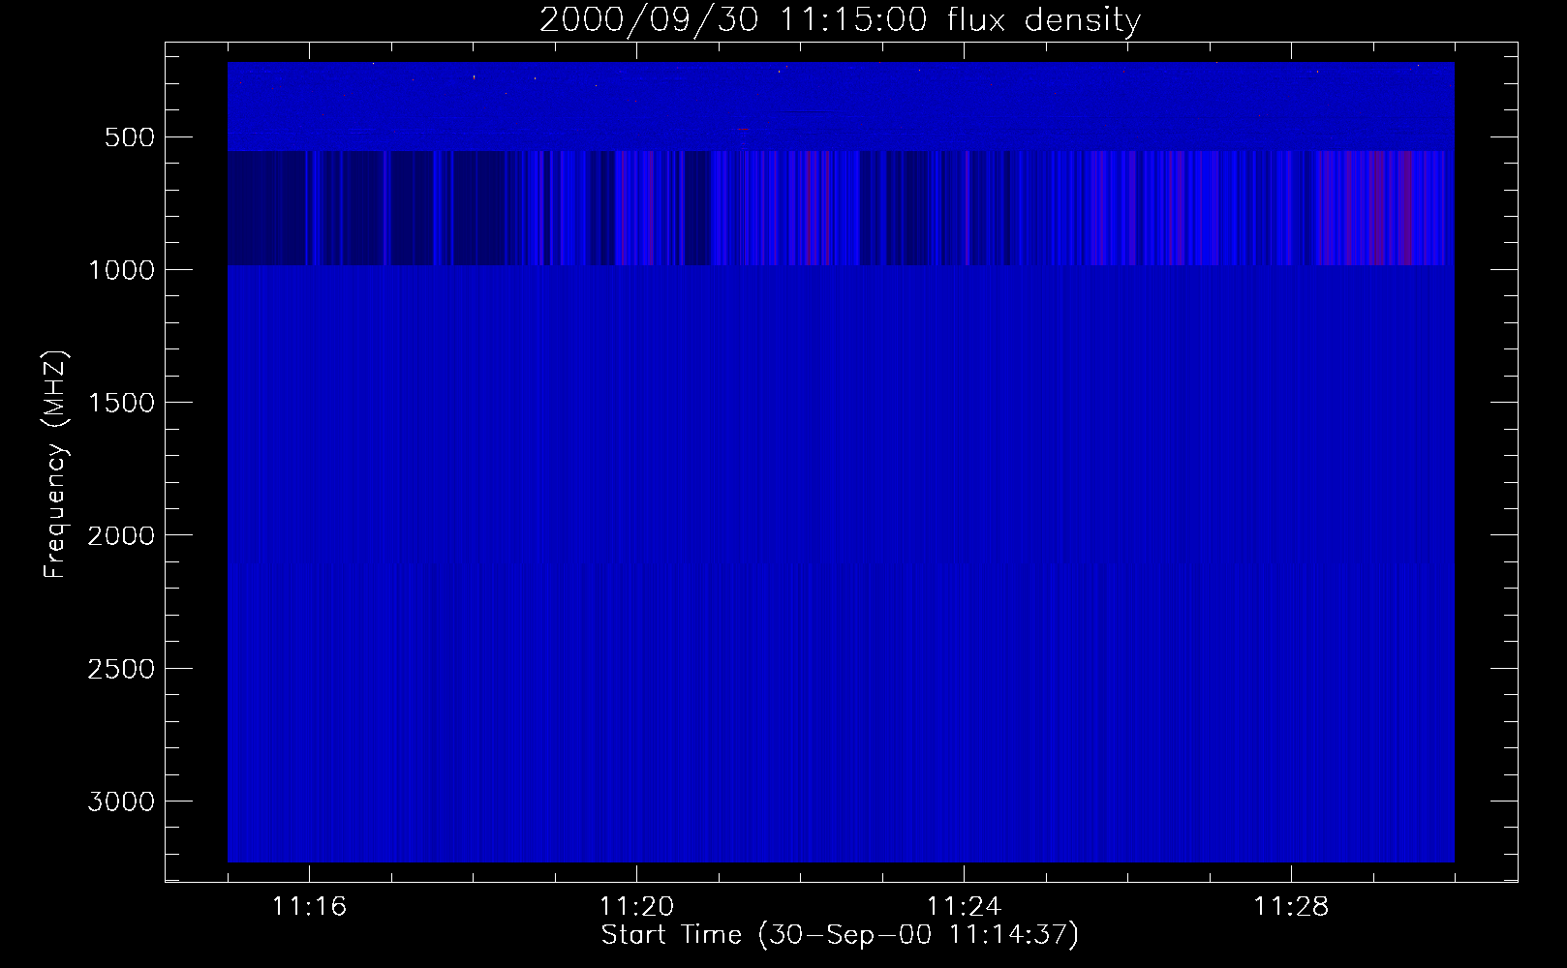The width and height of the screenshot is (1567, 968).
Task: Click the 500 frequency tick label
Action: (130, 137)
